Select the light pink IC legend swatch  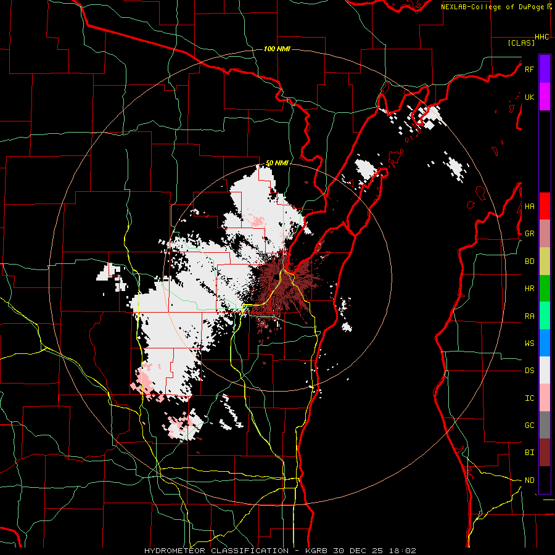coord(545,398)
